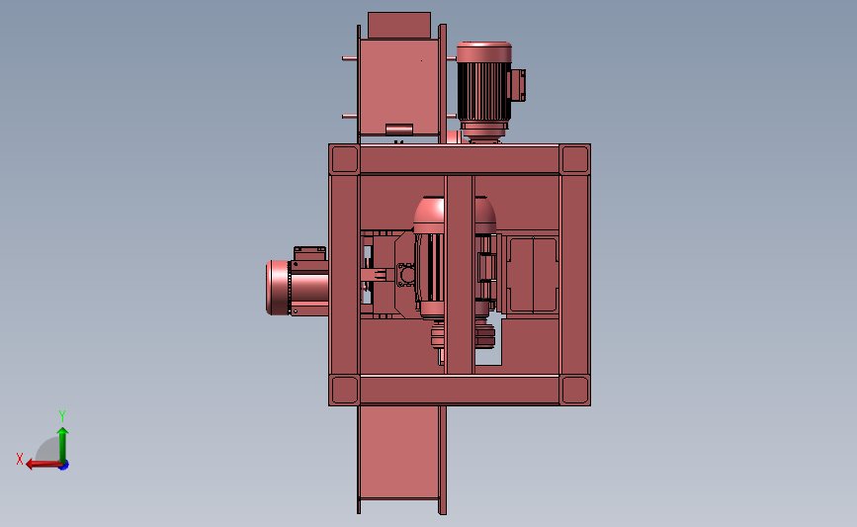Select the upper hopper box above the frame
The width and height of the screenshot is (857, 527).
tap(399, 86)
